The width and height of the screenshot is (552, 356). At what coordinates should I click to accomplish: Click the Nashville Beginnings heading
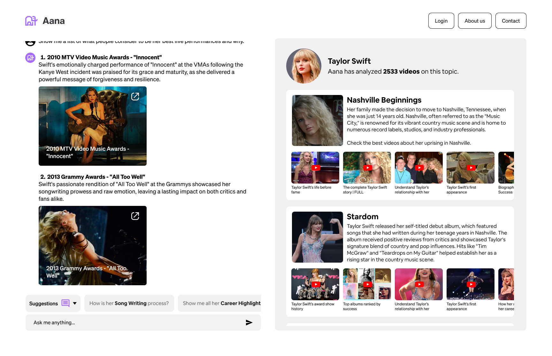pyautogui.click(x=384, y=100)
